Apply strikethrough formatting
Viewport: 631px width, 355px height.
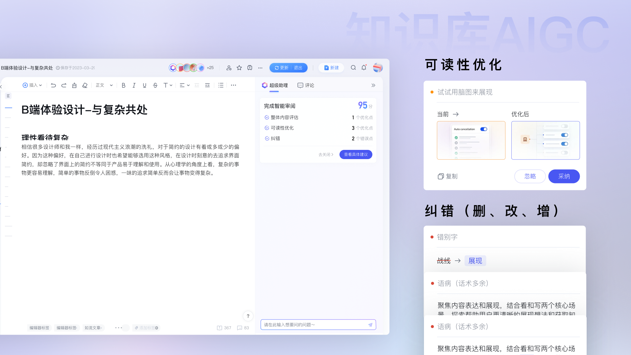click(155, 85)
